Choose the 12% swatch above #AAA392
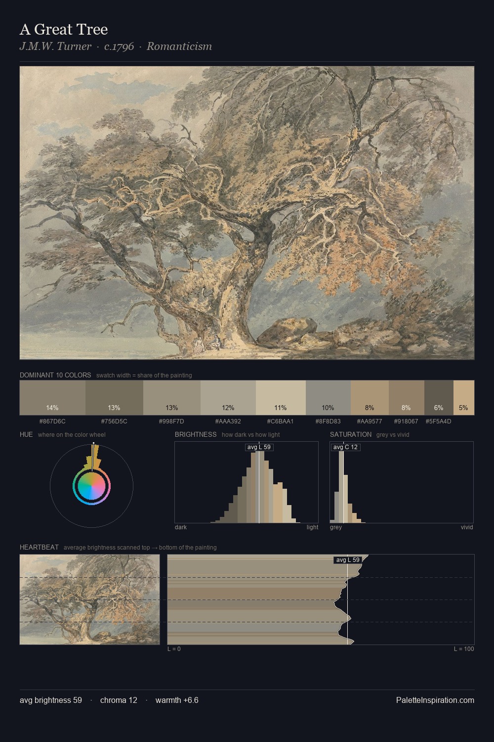Image resolution: width=494 pixels, height=742 pixels. pos(228,397)
